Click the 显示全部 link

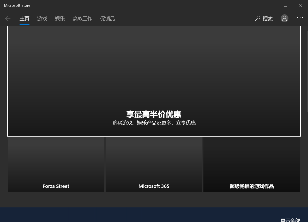tap(290, 220)
